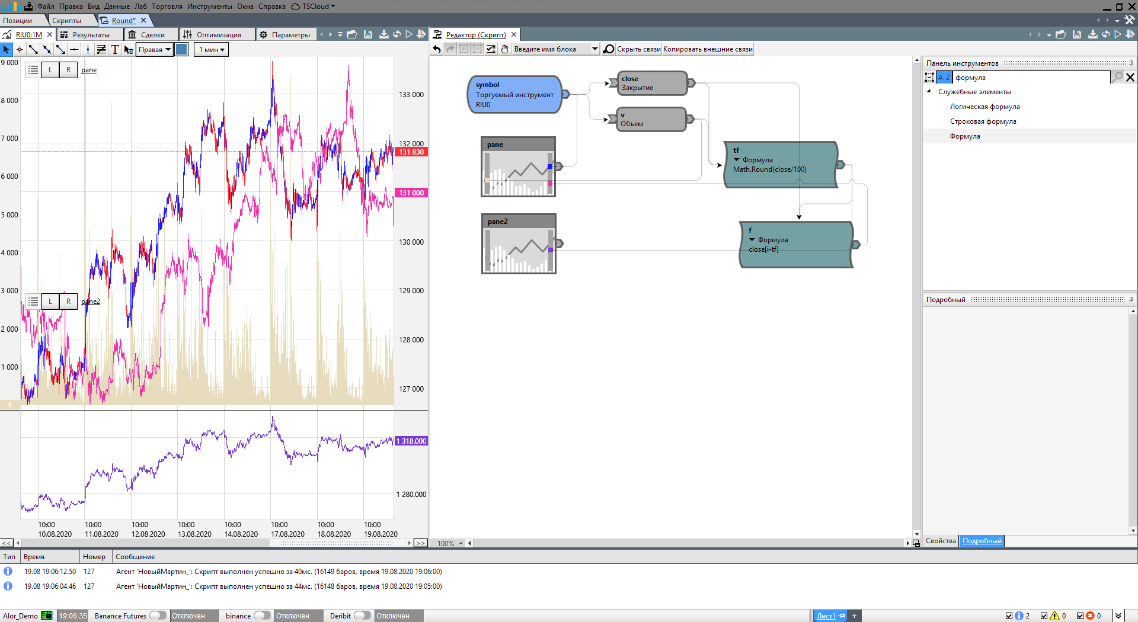Select the vertical line drawing tool
The height and width of the screenshot is (622, 1138).
pyautogui.click(x=88, y=50)
